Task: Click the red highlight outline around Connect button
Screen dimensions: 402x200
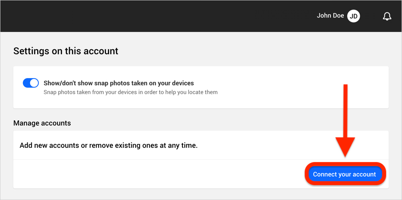Action: coord(345,163)
